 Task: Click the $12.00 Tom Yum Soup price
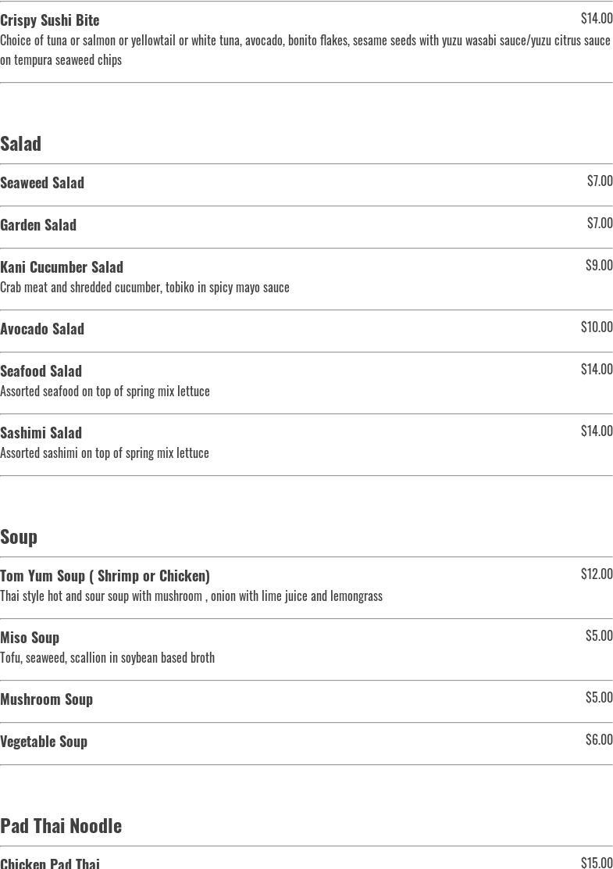(x=597, y=574)
